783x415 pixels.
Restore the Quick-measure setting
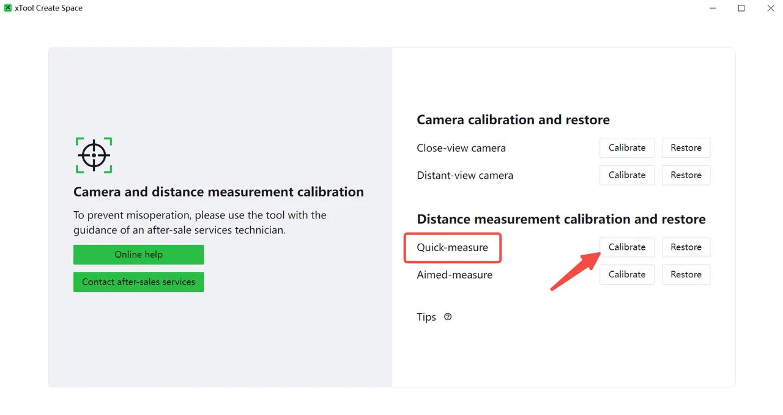point(686,247)
